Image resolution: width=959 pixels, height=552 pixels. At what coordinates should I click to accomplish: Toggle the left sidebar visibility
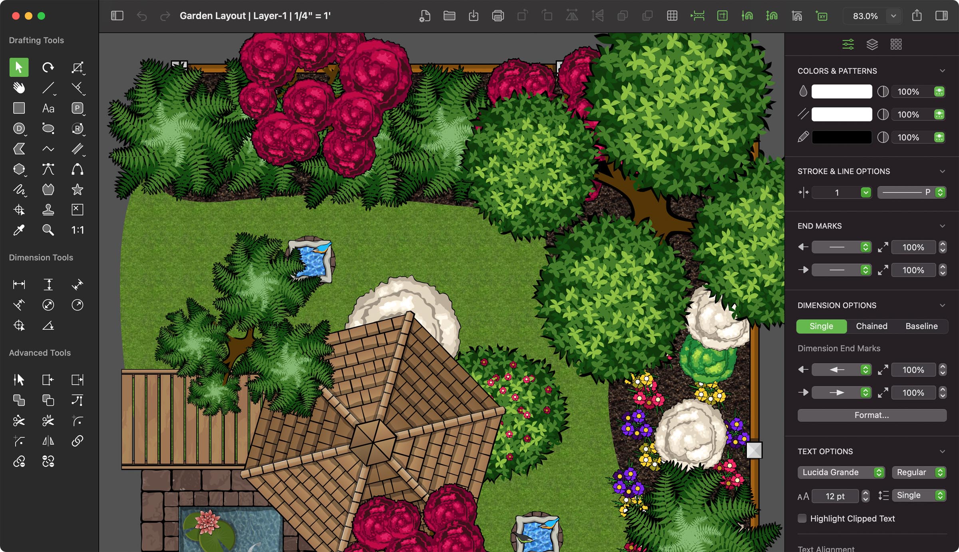(x=117, y=16)
